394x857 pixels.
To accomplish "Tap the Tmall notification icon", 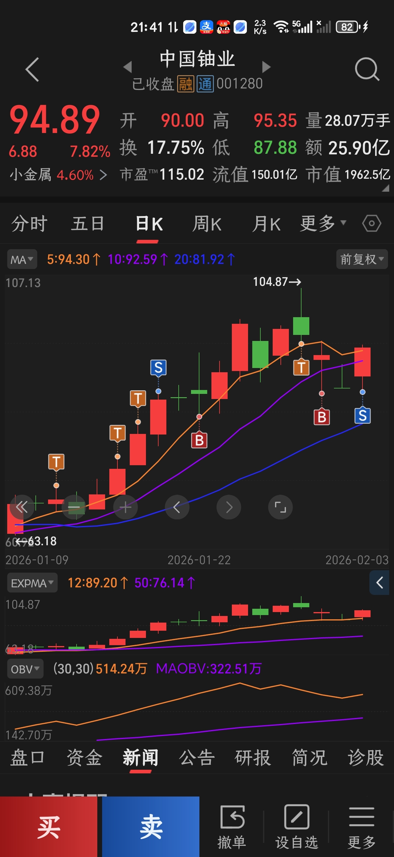I will (223, 27).
